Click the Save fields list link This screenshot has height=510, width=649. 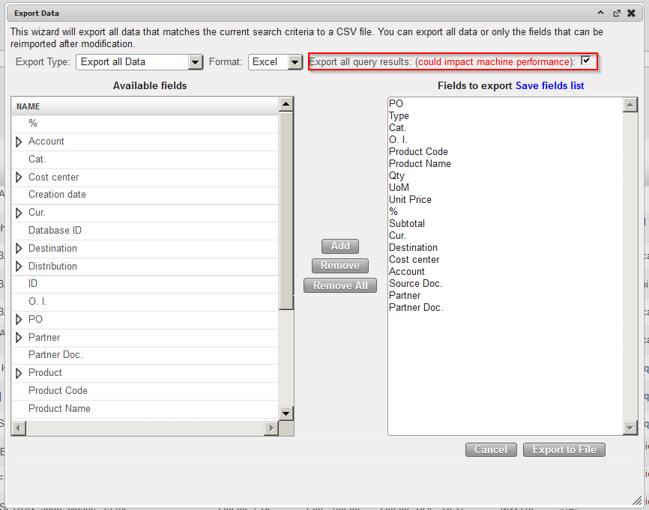(549, 86)
